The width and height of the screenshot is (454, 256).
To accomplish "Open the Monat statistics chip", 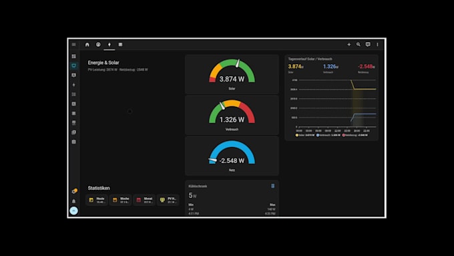I will click(x=144, y=200).
